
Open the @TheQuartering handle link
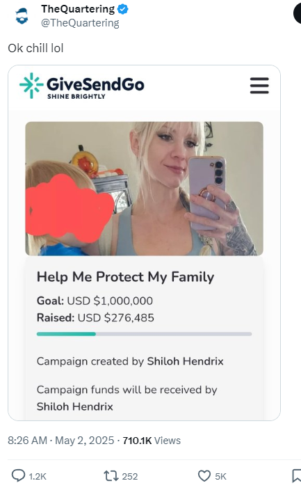click(80, 23)
